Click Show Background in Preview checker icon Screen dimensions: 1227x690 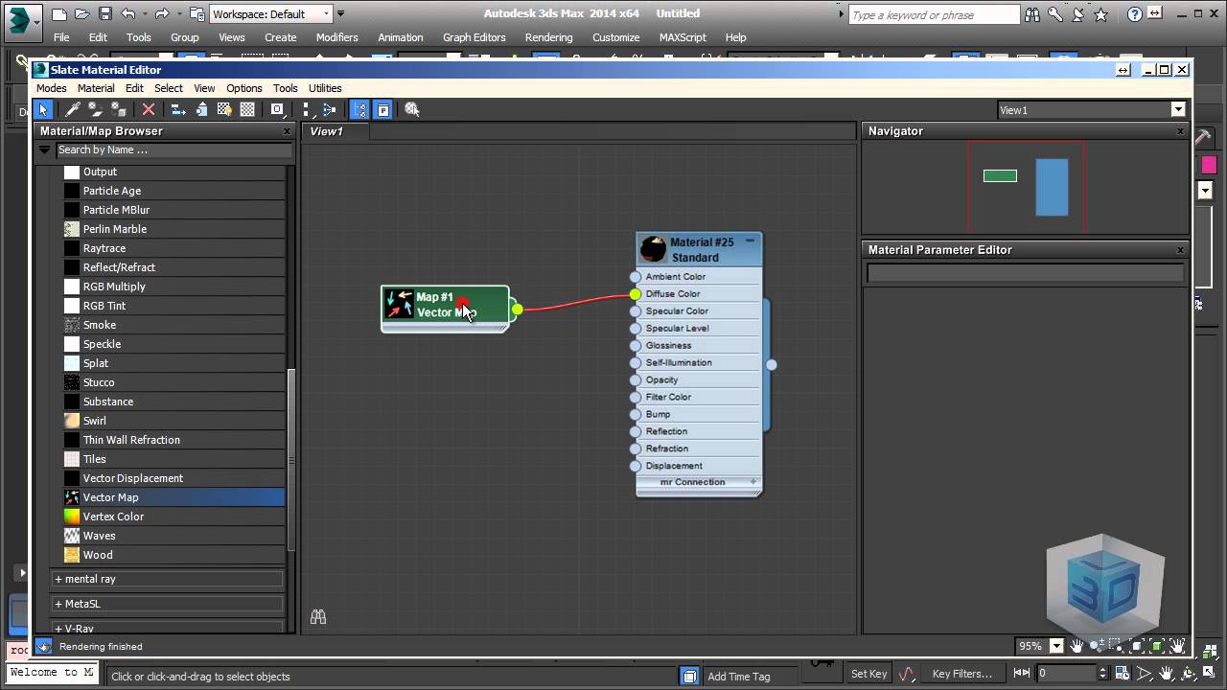pyautogui.click(x=247, y=109)
